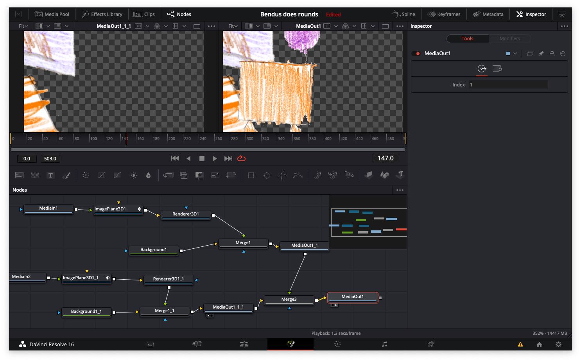Open the Edit page in the bottom bar
This screenshot has width=581, height=361.
pos(244,344)
